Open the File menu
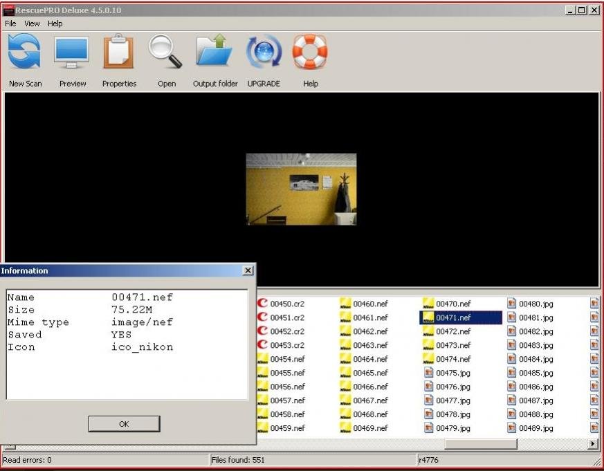 (10, 24)
